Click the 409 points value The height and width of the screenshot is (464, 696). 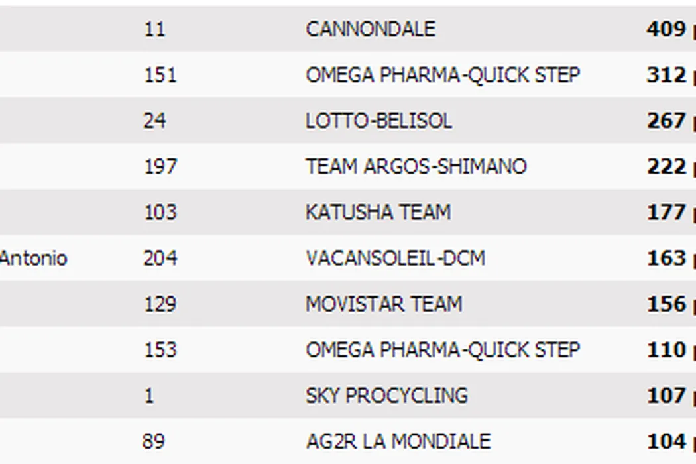click(666, 29)
